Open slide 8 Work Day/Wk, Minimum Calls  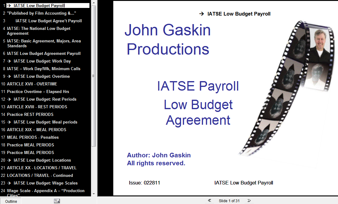(x=44, y=69)
